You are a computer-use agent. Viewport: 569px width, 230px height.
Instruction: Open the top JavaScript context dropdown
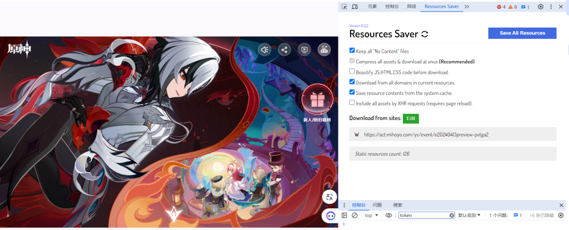(x=371, y=216)
